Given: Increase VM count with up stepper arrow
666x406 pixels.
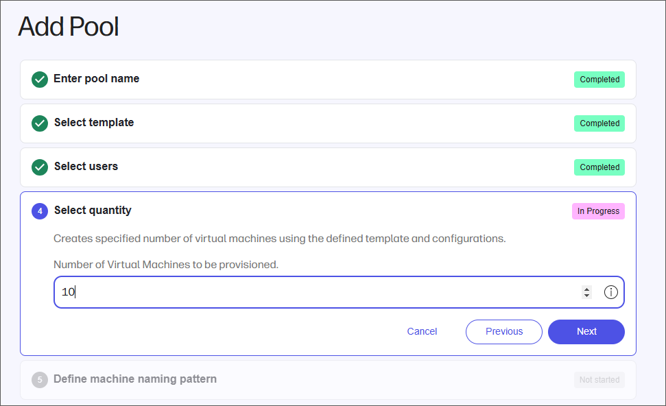Looking at the screenshot, I should 586,289.
